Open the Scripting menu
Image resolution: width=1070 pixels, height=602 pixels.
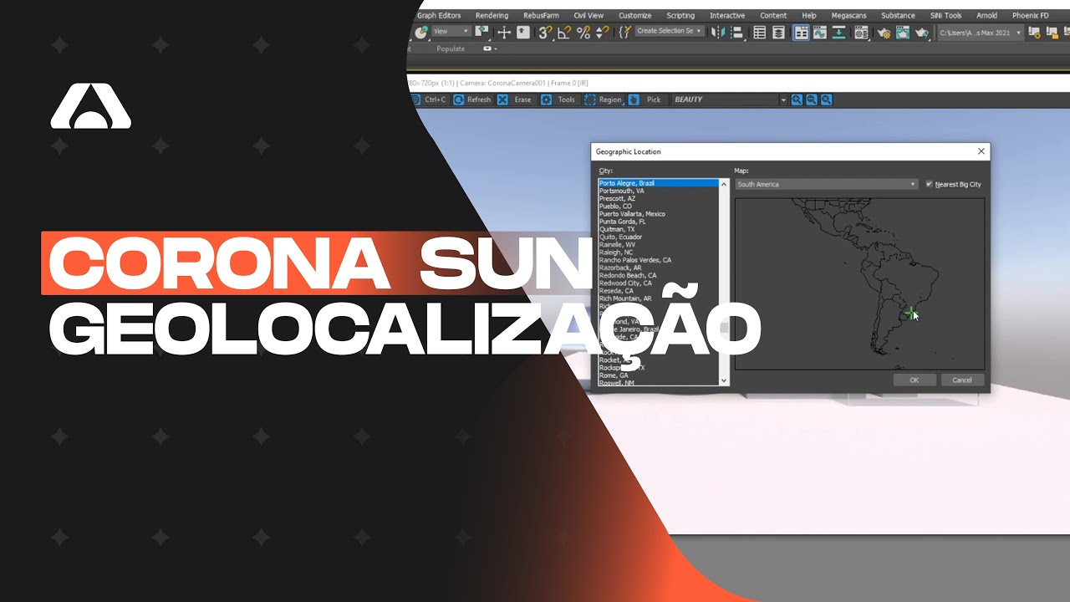(680, 15)
